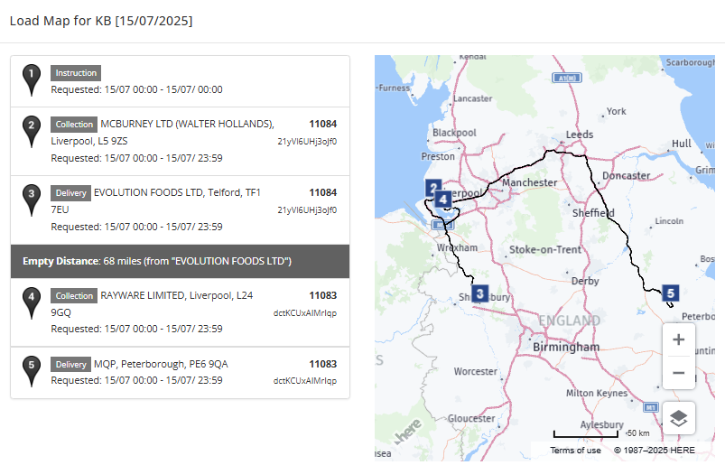Viewport: 725px width, 465px height.
Task: Click reference dctKCUxAIMrlqp on Rayware row
Action: pyautogui.click(x=304, y=313)
